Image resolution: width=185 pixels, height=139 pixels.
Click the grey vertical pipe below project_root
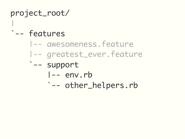click(13, 24)
